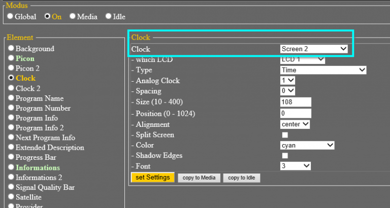
Task: Open the Color dropdown showing cyan
Action: tap(307, 145)
